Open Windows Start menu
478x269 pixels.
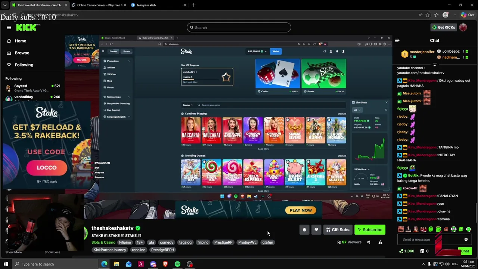click(6, 264)
